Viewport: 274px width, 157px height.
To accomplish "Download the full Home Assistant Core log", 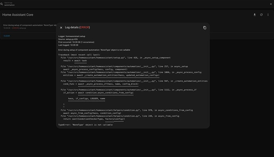I will (255, 15).
